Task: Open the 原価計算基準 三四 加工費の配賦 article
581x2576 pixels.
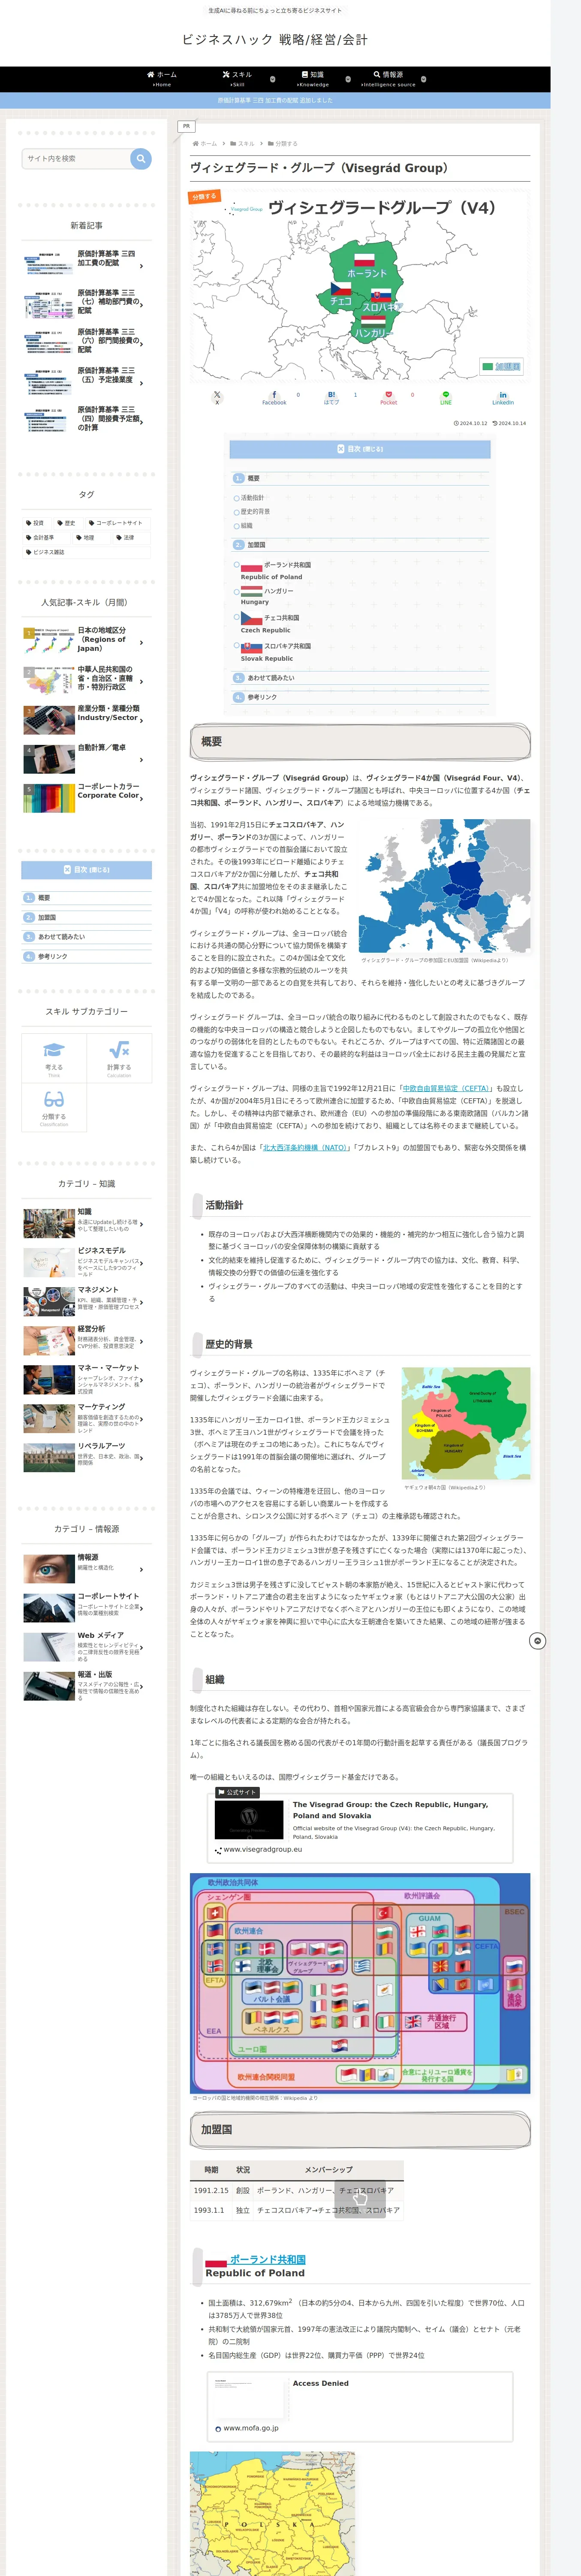Action: pyautogui.click(x=87, y=263)
